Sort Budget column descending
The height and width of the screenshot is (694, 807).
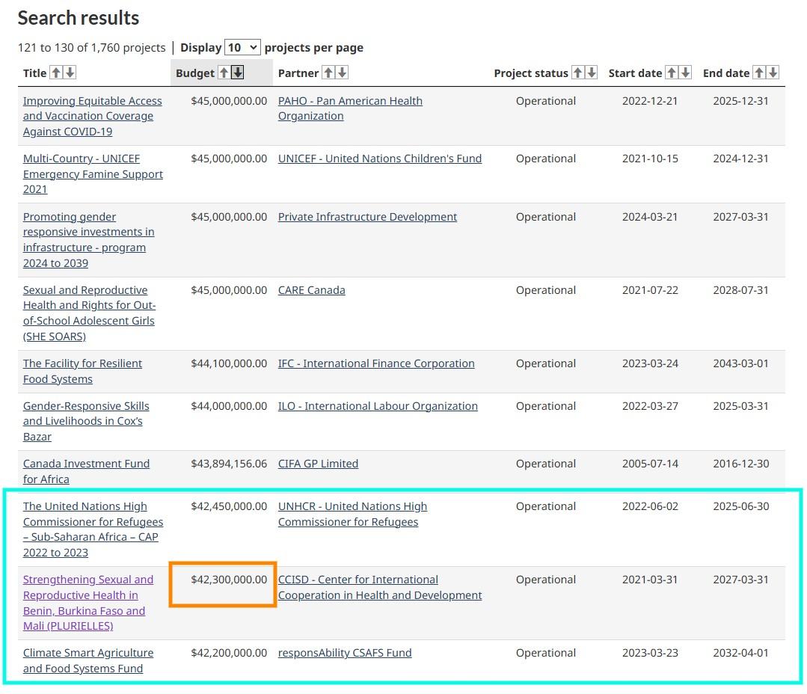point(237,73)
